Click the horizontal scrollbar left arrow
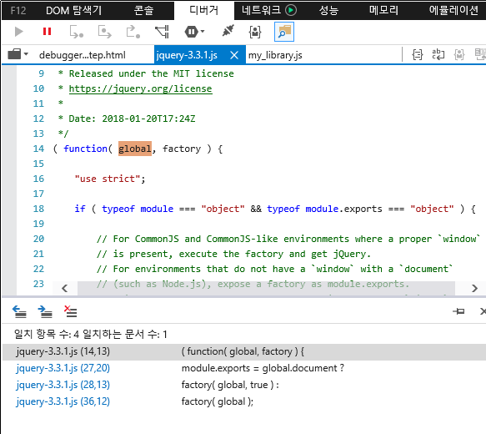 point(65,288)
